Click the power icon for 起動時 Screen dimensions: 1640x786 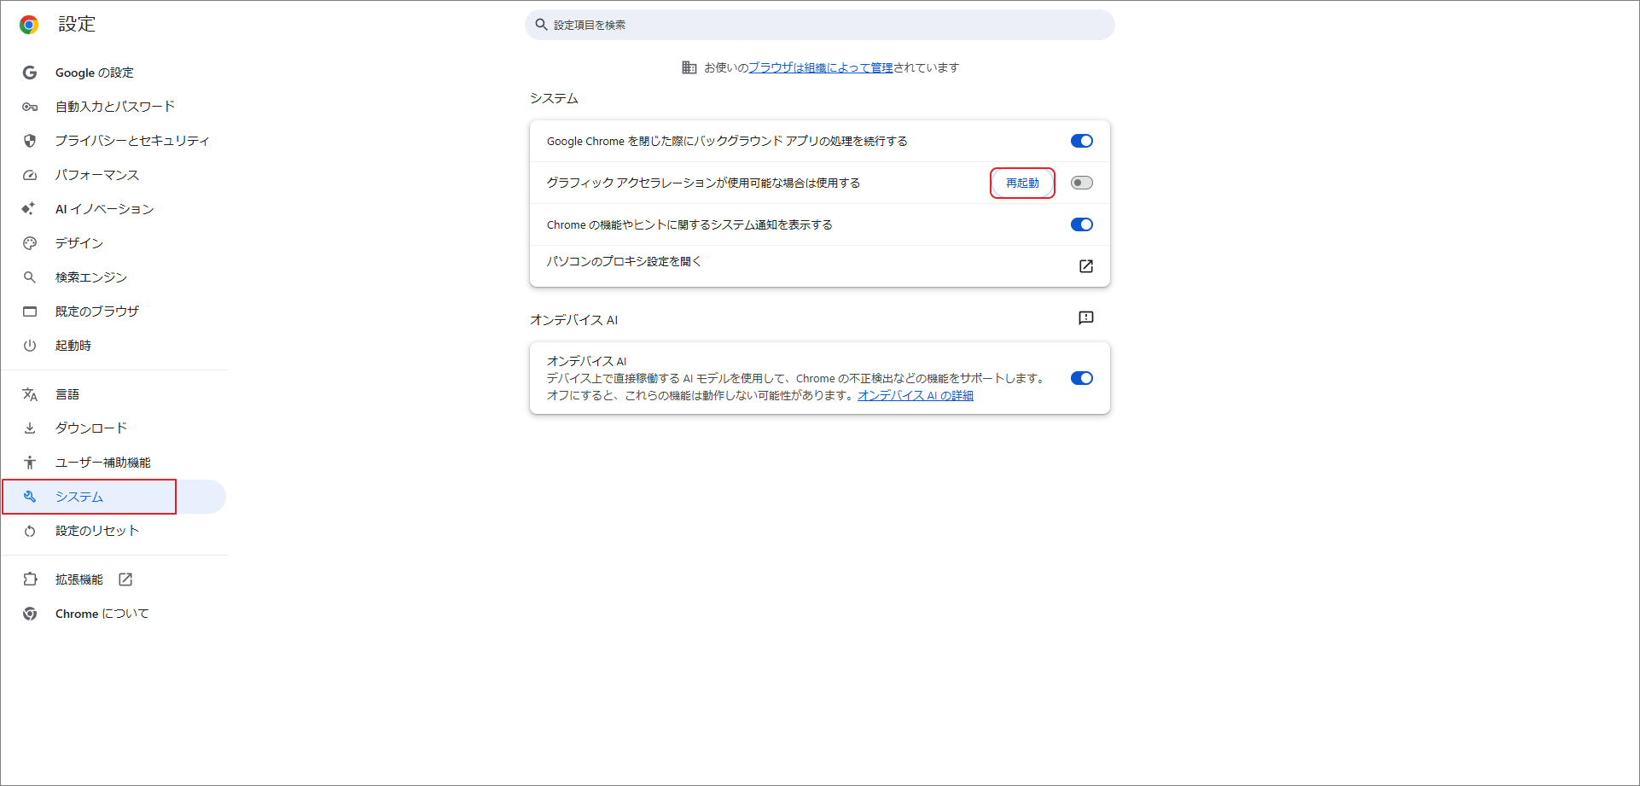pyautogui.click(x=30, y=346)
